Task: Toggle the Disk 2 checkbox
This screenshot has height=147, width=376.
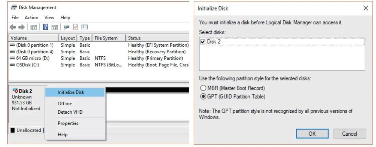Action: pyautogui.click(x=203, y=42)
